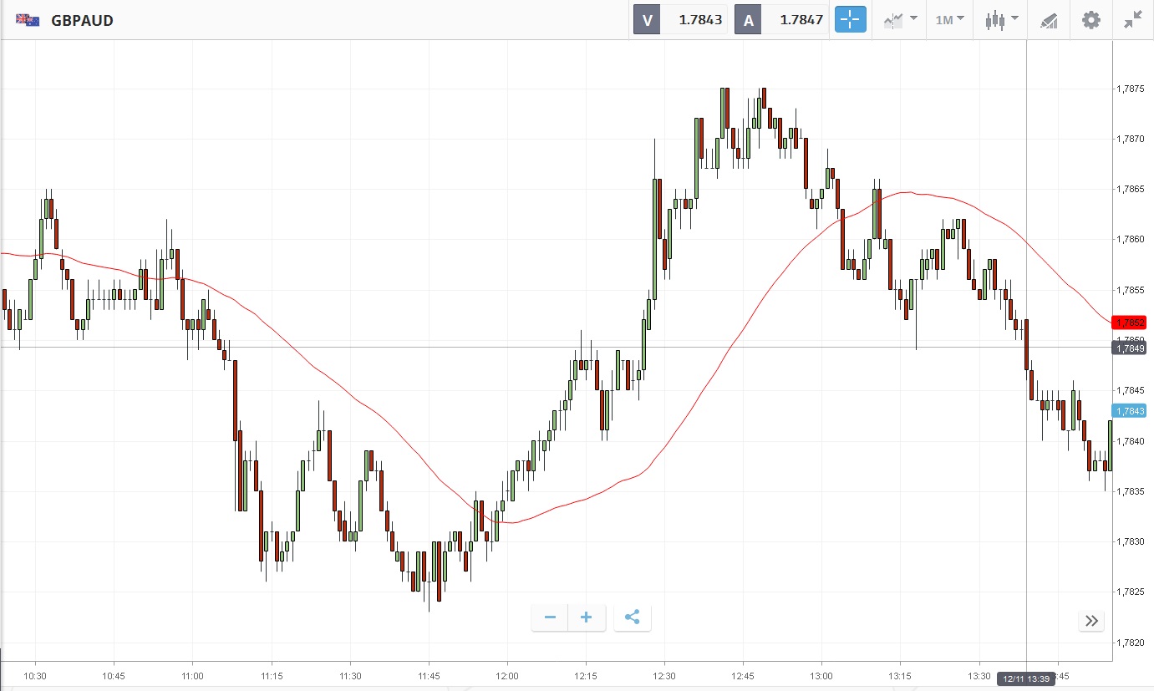Open the 1M timeframe dropdown
1154x691 pixels.
(949, 20)
